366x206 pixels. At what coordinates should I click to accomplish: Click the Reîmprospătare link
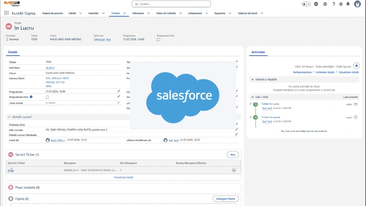tap(302, 72)
